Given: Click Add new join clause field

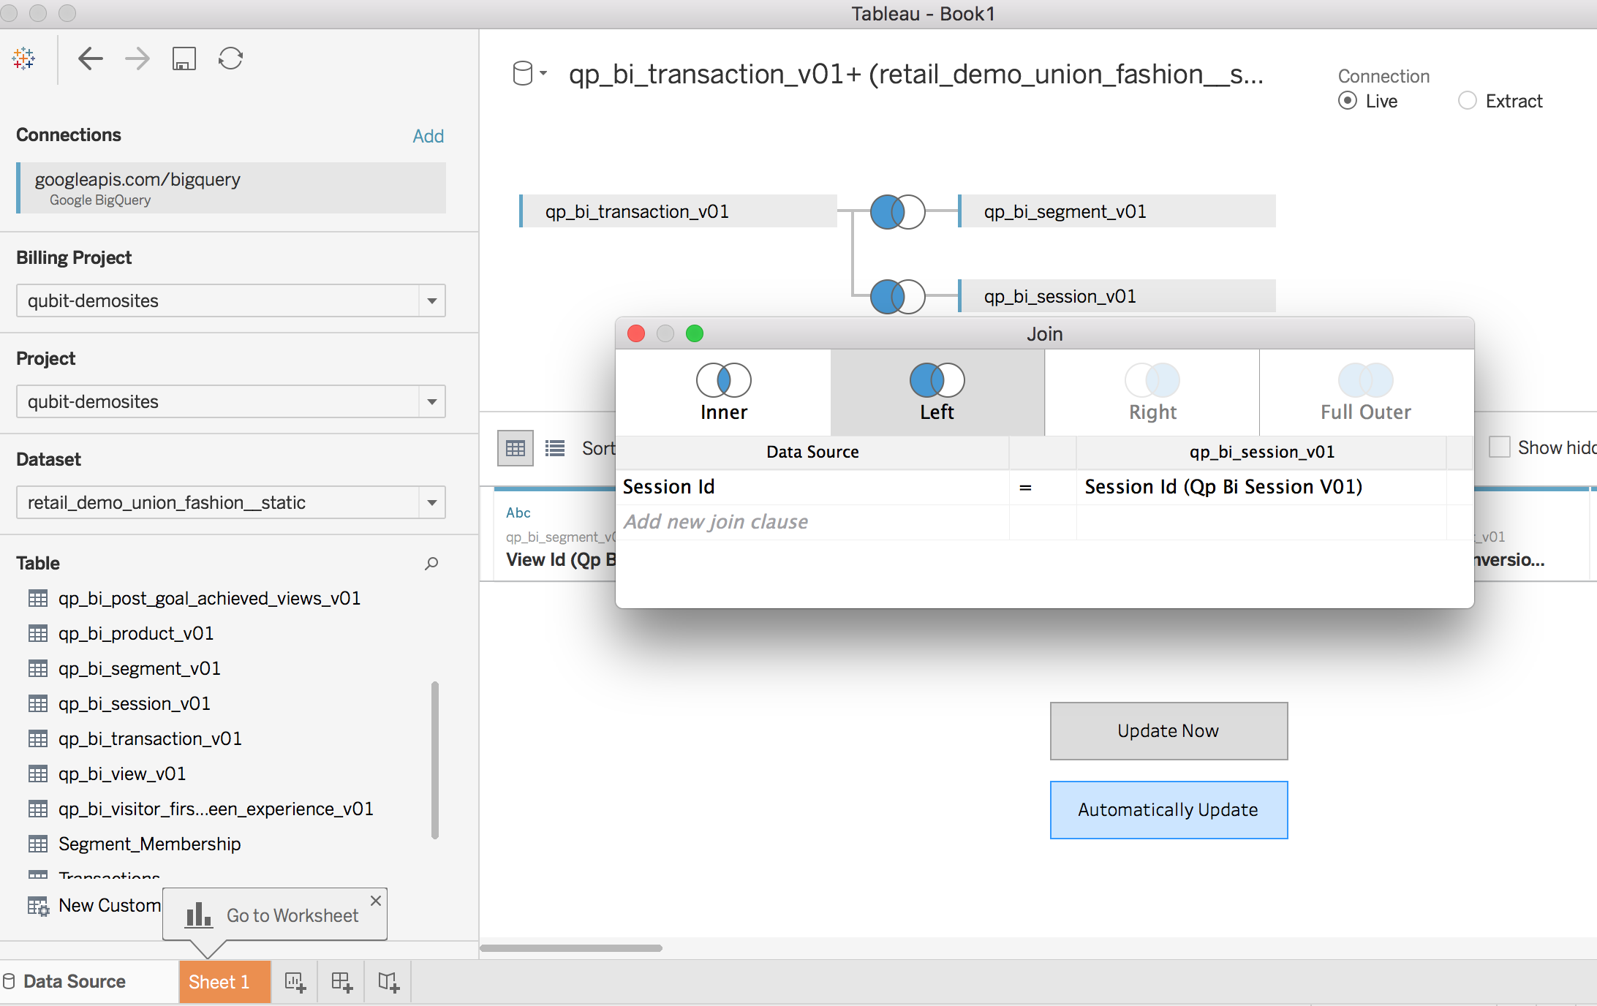Looking at the screenshot, I should pos(812,522).
